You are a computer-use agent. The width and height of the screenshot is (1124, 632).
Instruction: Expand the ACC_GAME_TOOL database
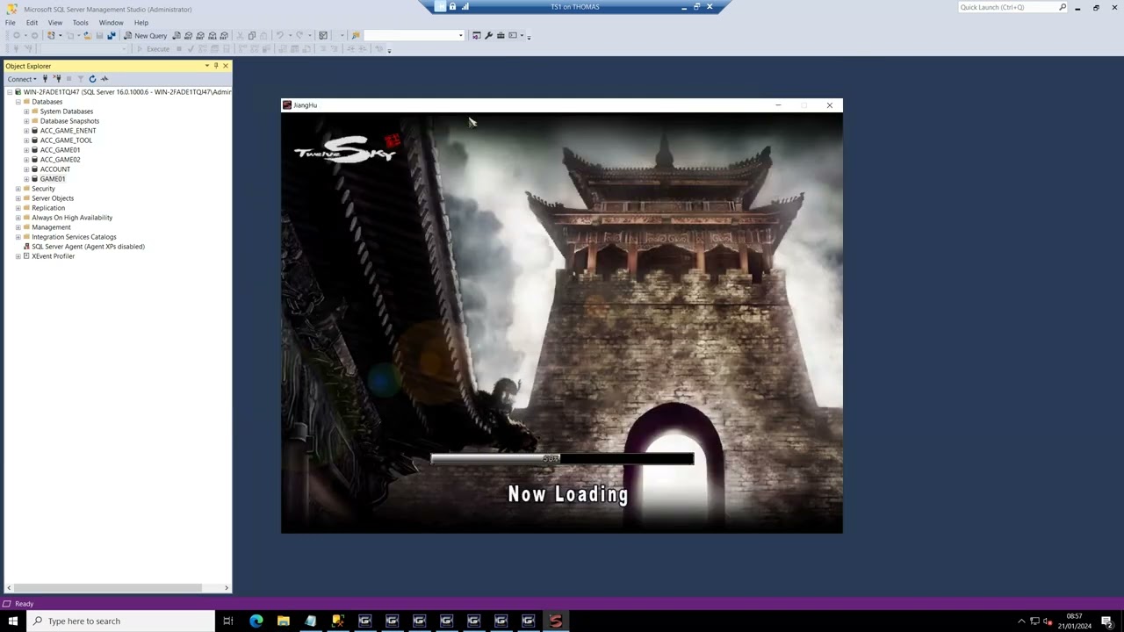coord(26,140)
